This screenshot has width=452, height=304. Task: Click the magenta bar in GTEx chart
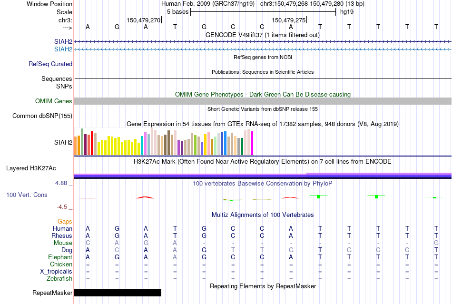[x=252, y=143]
